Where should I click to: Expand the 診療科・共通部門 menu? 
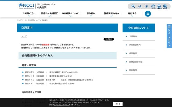tap(49, 14)
